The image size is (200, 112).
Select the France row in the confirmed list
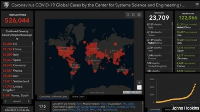16,70
